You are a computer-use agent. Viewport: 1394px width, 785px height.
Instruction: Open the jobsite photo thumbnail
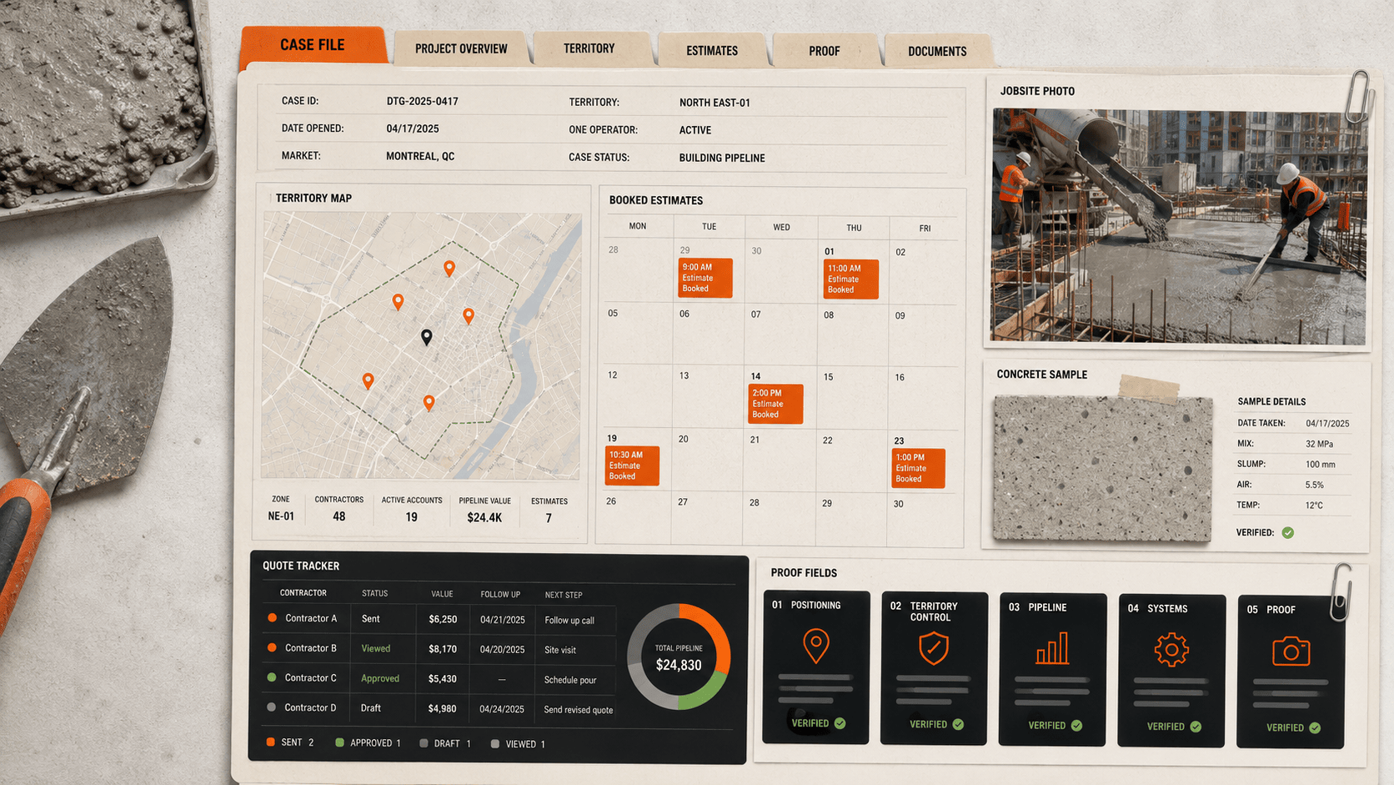(x=1179, y=226)
